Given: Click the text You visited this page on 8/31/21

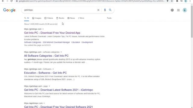Looking at the screenshot, I should click(x=37, y=45).
